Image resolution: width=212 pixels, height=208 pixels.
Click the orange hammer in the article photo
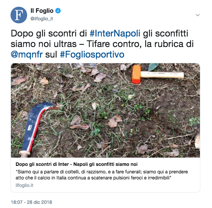158,74
